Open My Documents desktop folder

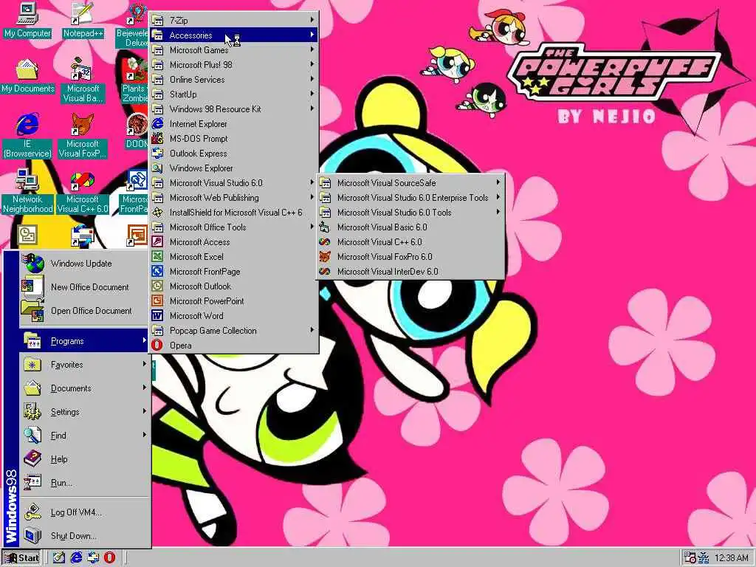(27, 76)
